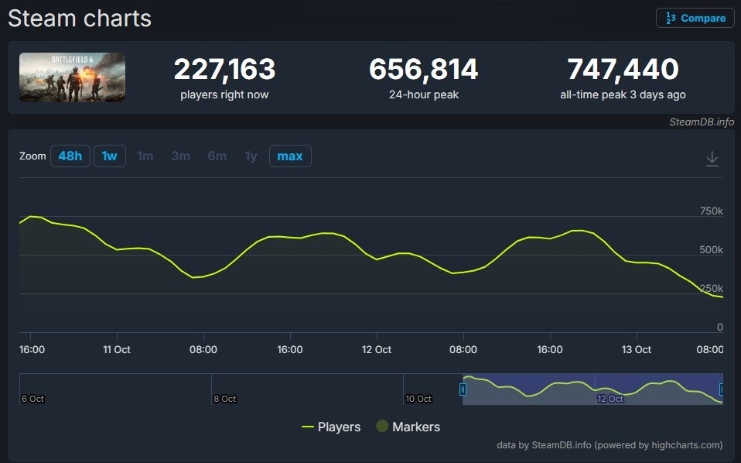Click the left navigator range handle

(463, 389)
